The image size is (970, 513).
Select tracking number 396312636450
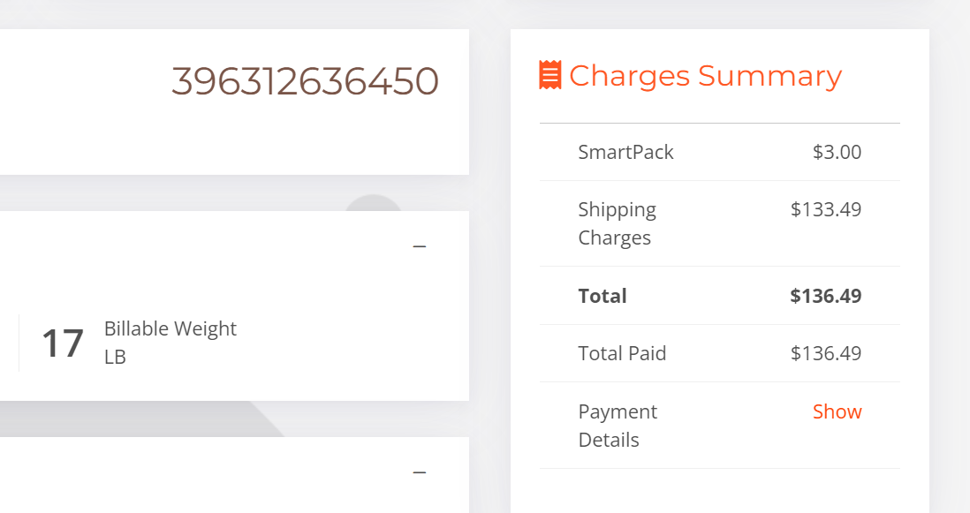pyautogui.click(x=305, y=81)
